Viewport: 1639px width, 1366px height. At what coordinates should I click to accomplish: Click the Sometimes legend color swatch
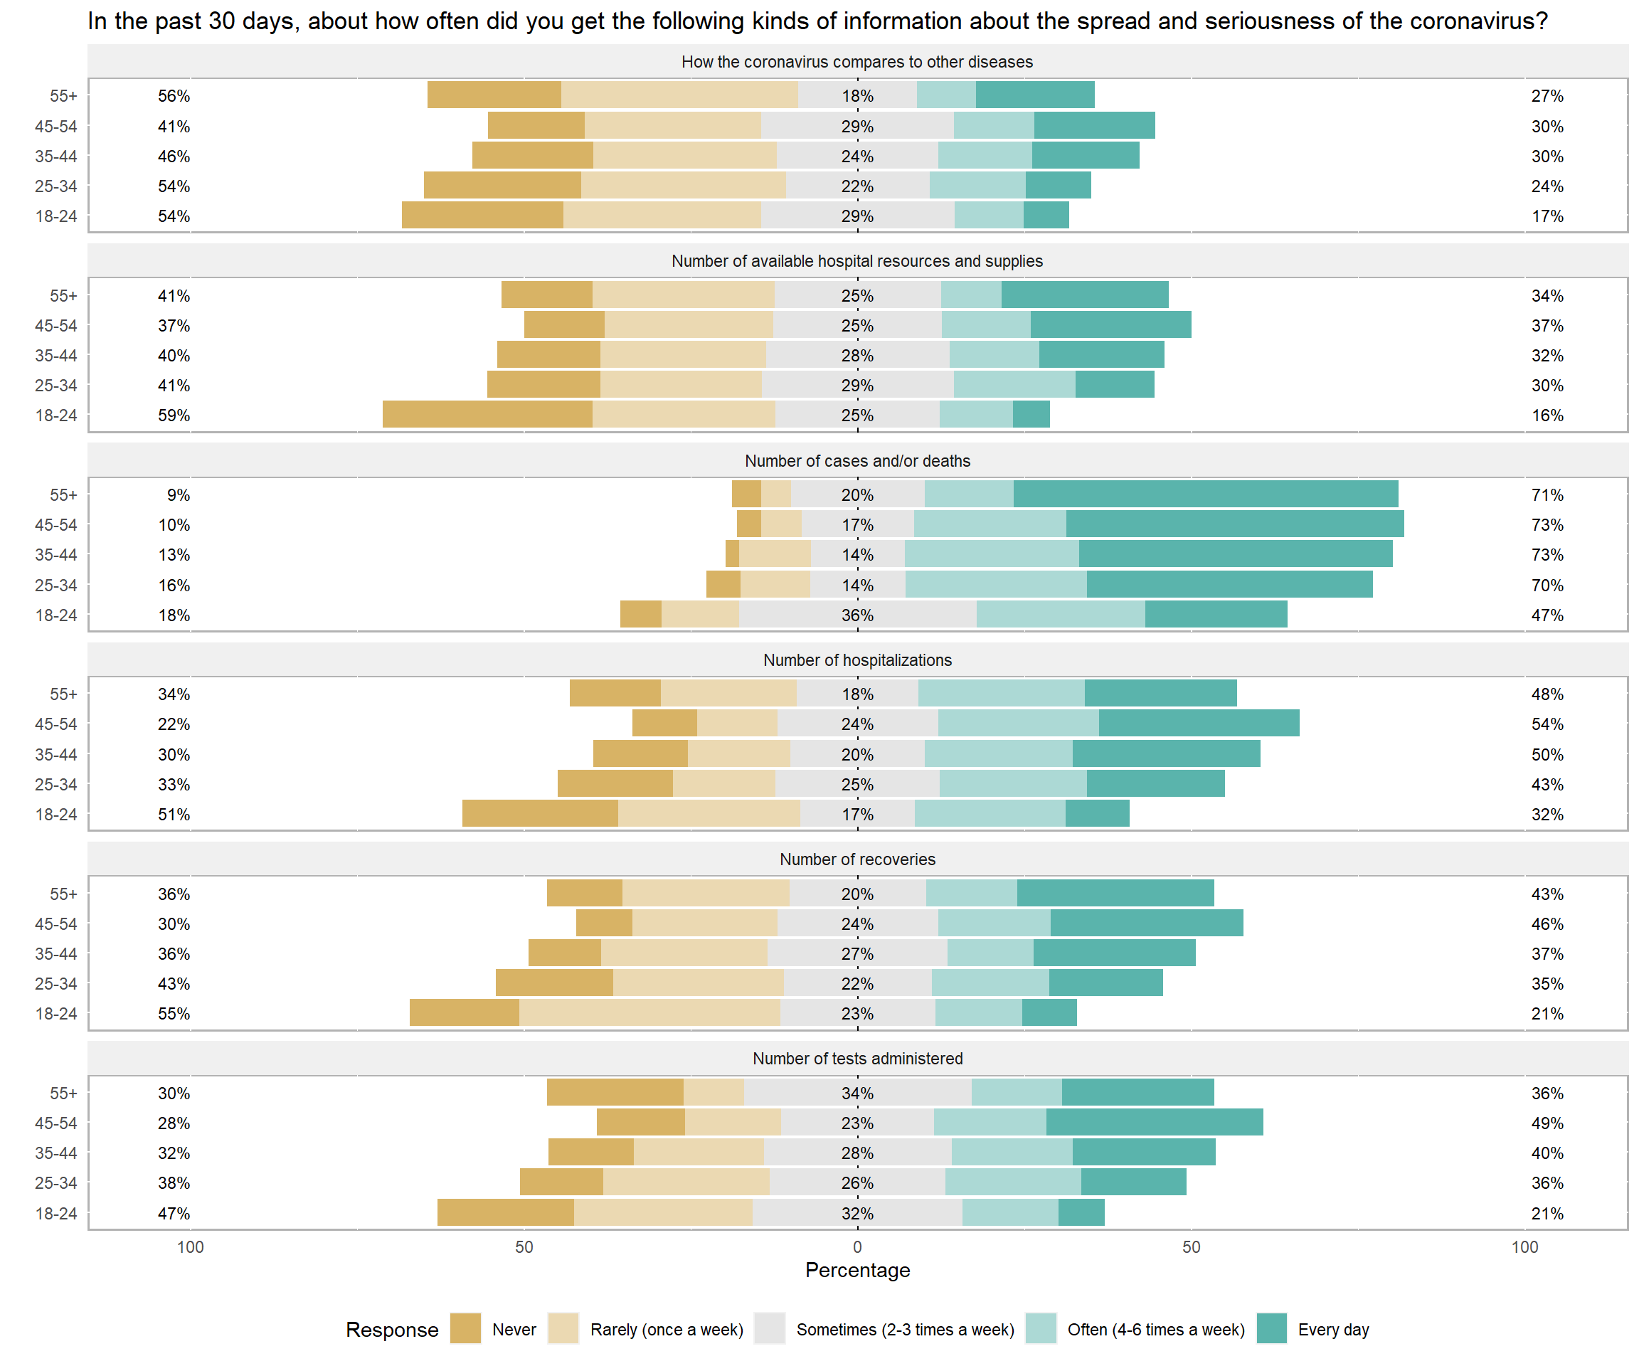pyautogui.click(x=770, y=1328)
